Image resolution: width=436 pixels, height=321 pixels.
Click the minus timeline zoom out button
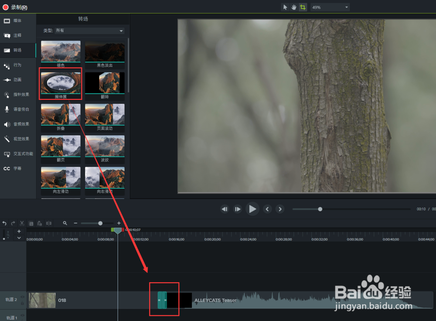tap(75, 223)
